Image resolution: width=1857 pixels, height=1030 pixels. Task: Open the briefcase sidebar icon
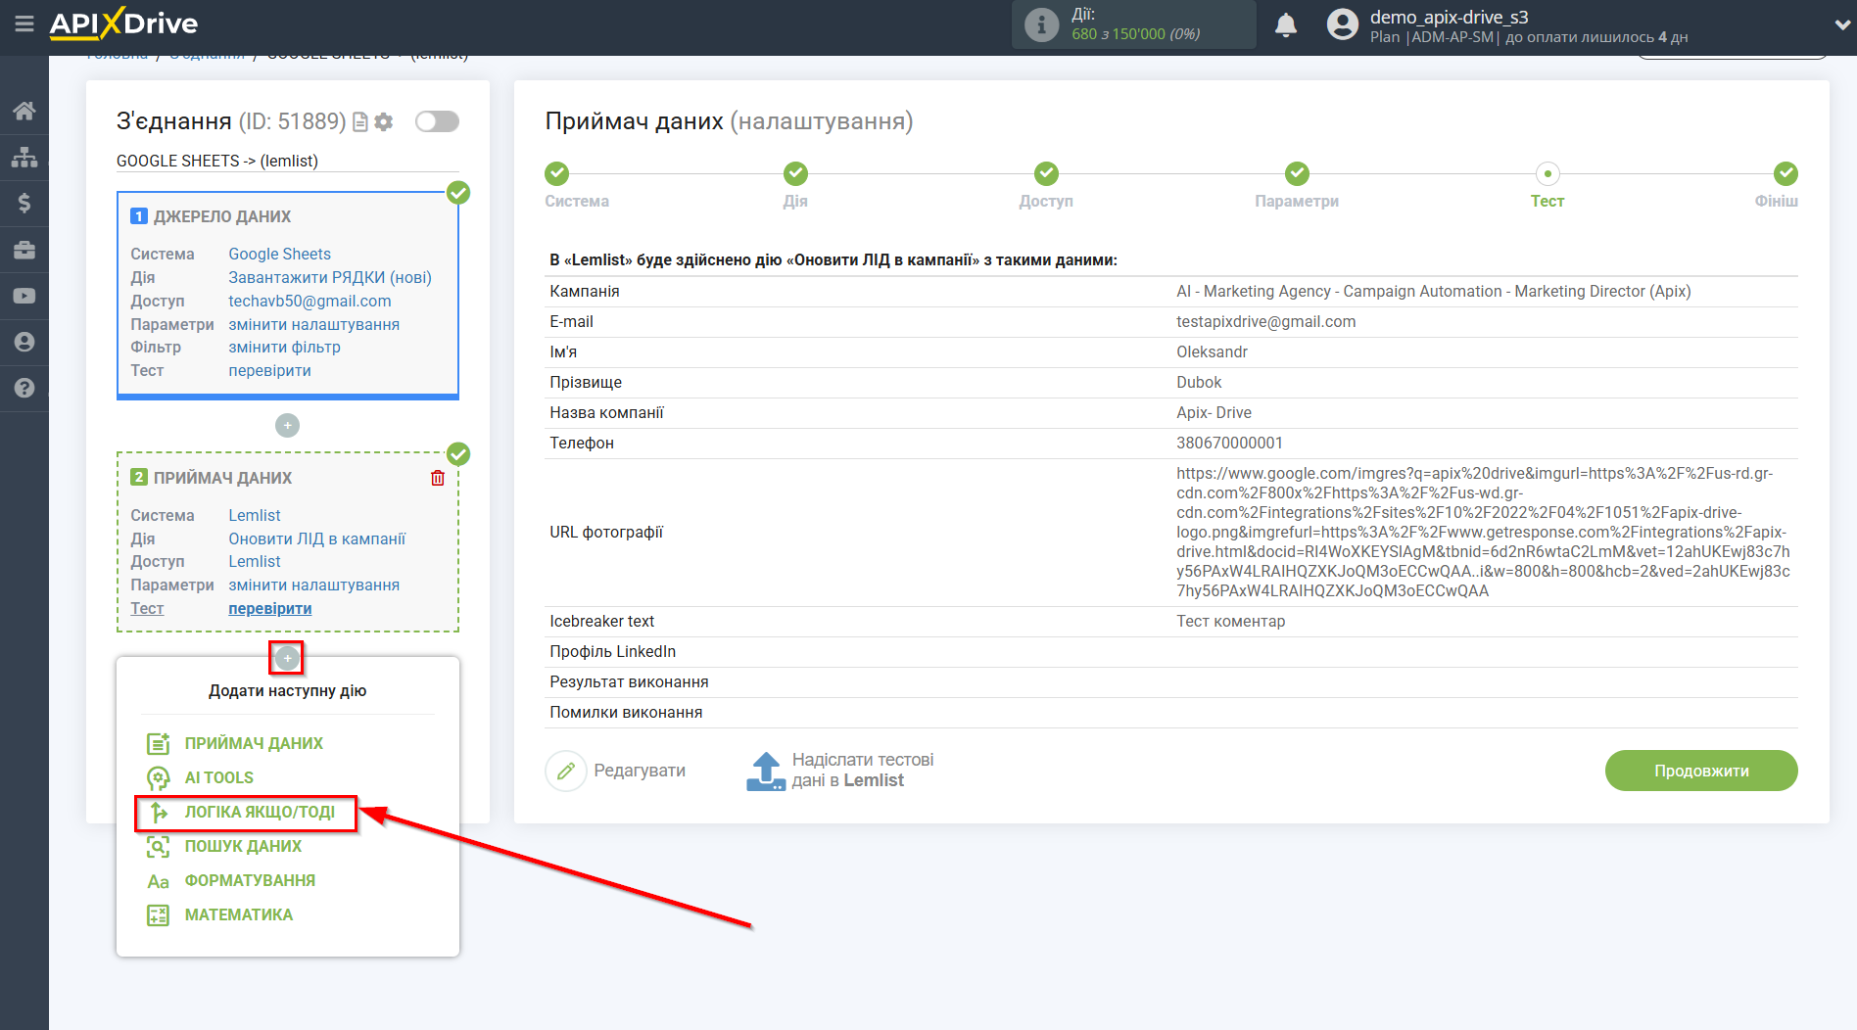click(24, 250)
